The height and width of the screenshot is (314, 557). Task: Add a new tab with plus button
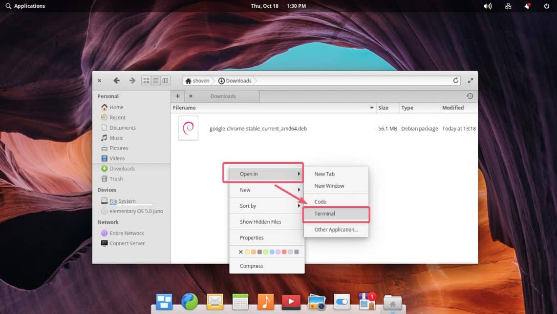(x=177, y=96)
